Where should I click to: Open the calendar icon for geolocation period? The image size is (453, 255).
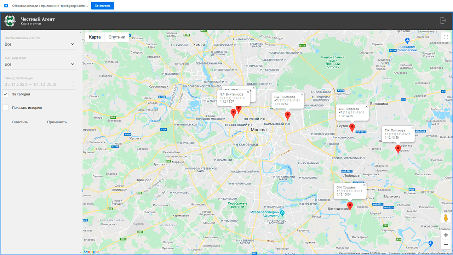point(73,84)
